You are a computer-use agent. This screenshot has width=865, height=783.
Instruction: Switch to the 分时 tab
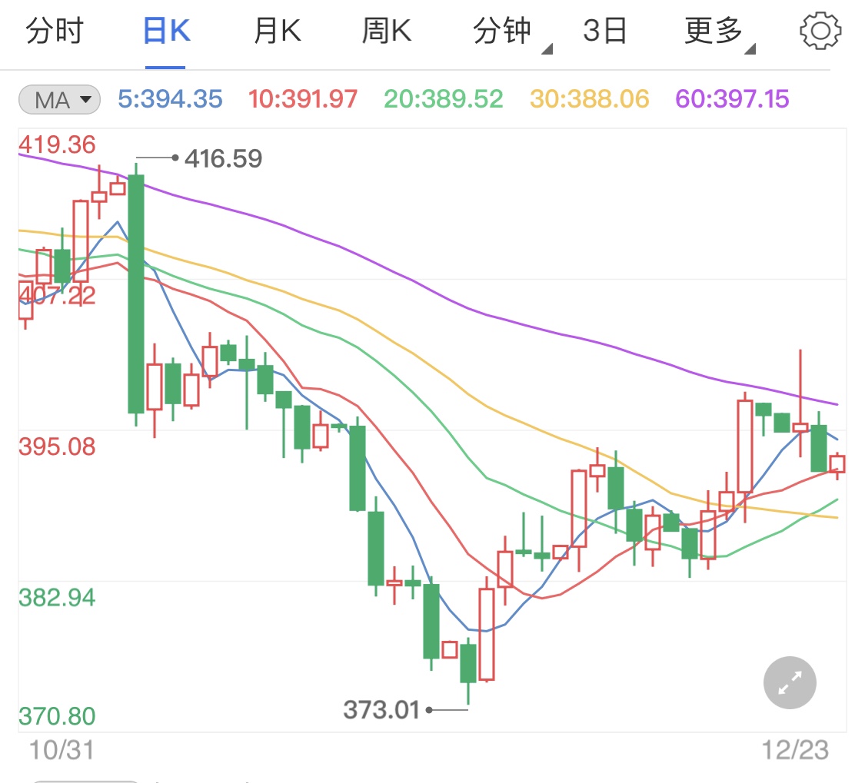pyautogui.click(x=55, y=30)
